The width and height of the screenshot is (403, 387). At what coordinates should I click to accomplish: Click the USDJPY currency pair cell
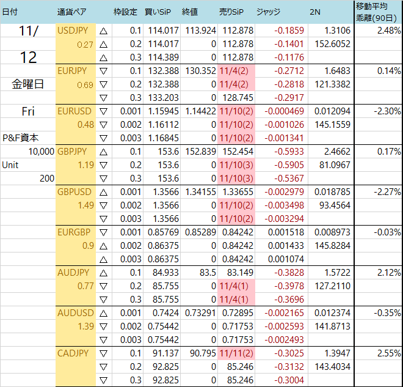pos(73,31)
